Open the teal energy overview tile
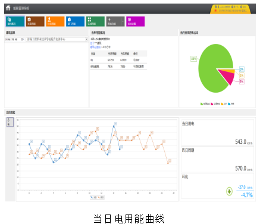 [15, 21]
